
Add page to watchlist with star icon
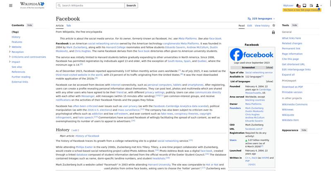(273, 25)
